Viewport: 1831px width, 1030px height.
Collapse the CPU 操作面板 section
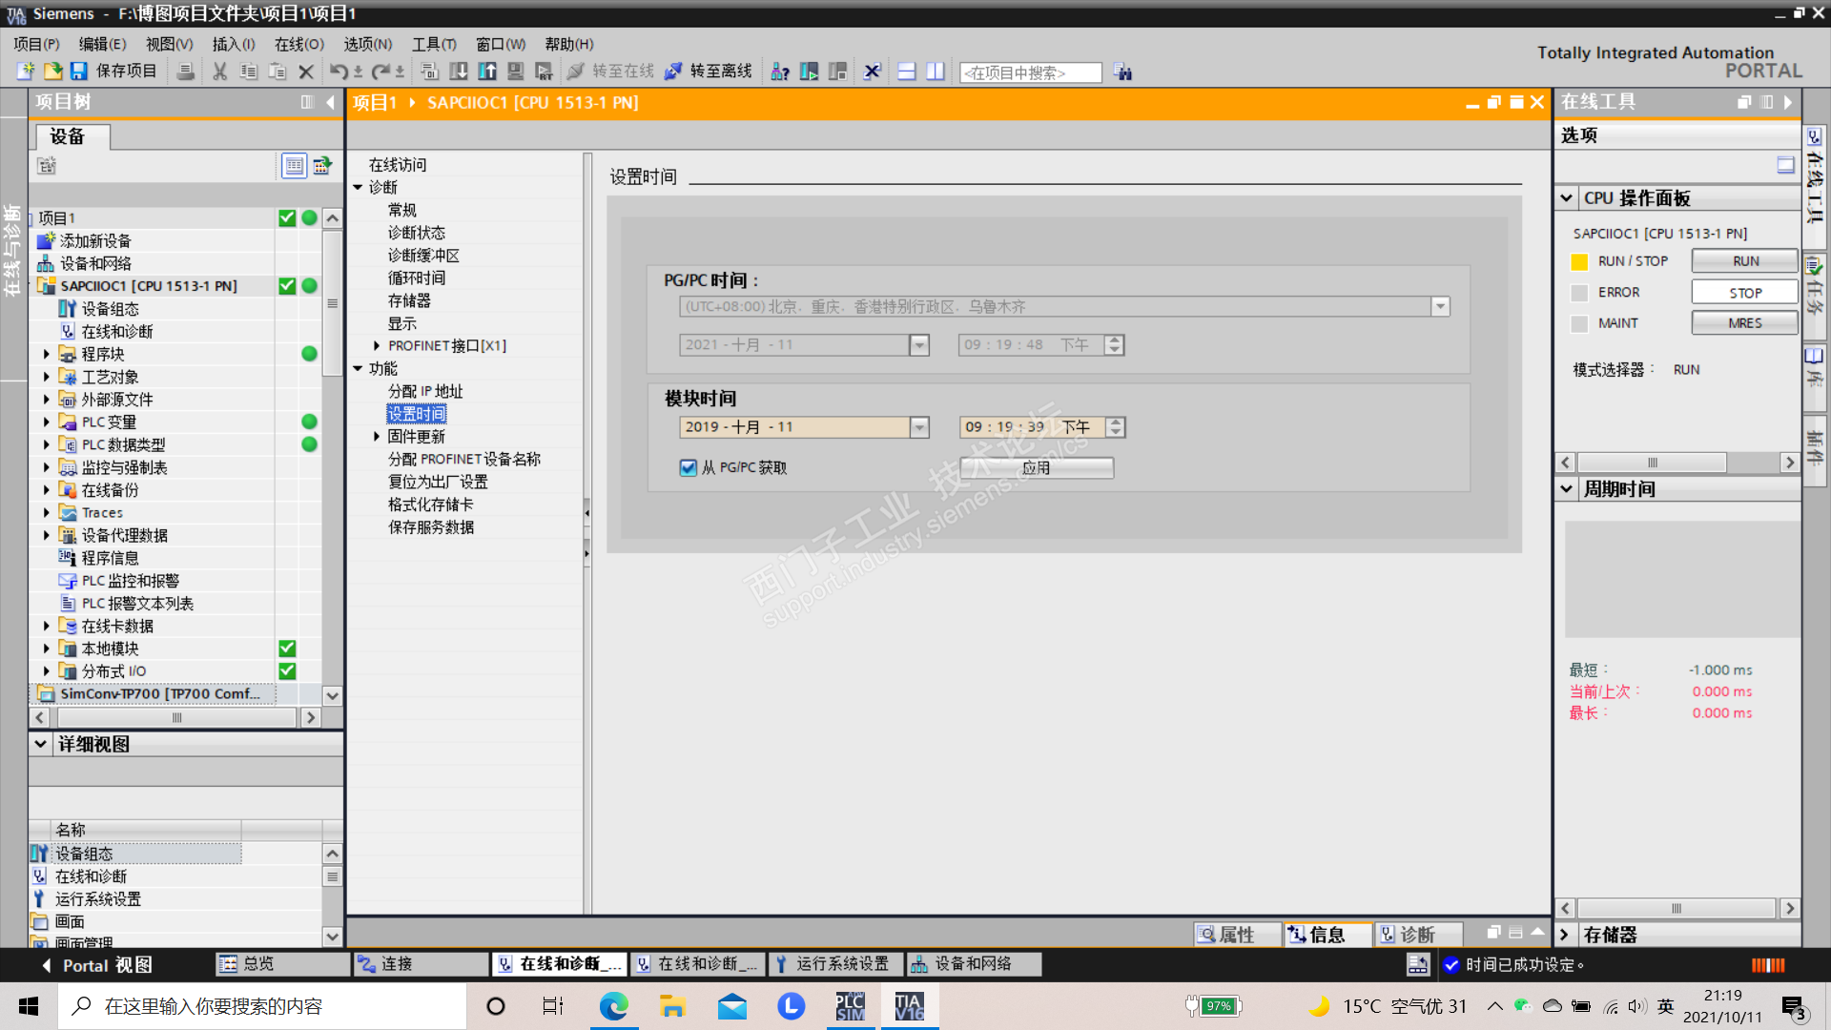pyautogui.click(x=1566, y=198)
